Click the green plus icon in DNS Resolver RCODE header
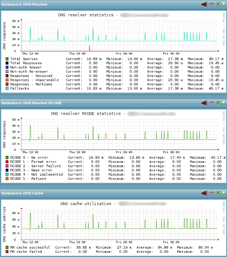 [218, 103]
